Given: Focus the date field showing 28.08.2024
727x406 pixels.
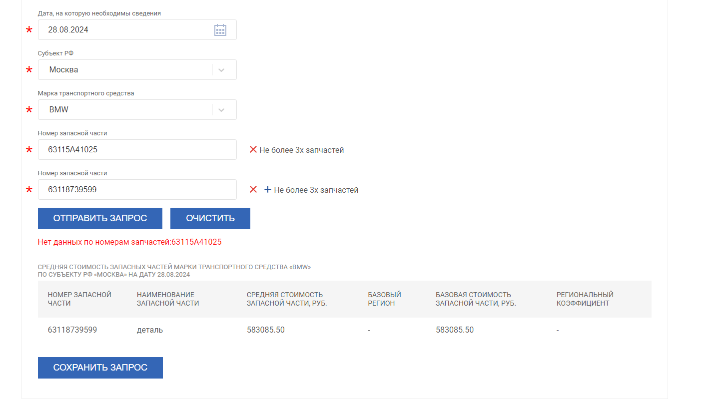Looking at the screenshot, I should point(125,30).
